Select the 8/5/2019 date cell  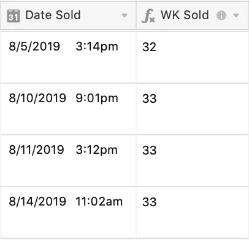(68, 57)
